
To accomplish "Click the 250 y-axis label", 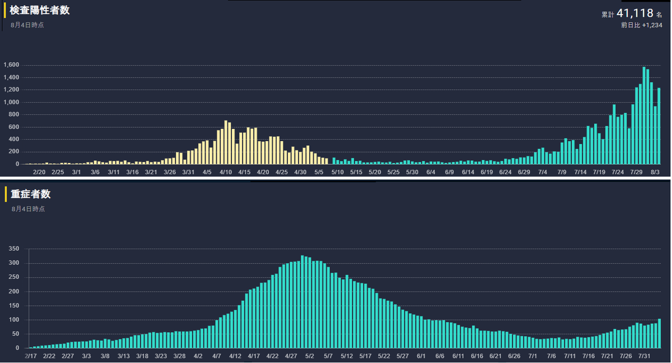I will coord(15,277).
